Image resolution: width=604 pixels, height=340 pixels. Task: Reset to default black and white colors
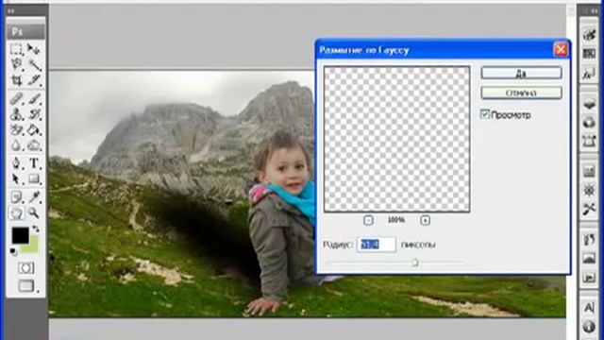(13, 252)
